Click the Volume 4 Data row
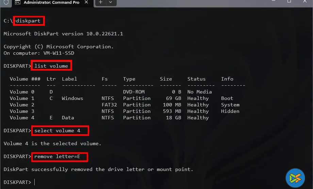Image resolution: width=313 pixels, height=189 pixels. tap(109, 118)
